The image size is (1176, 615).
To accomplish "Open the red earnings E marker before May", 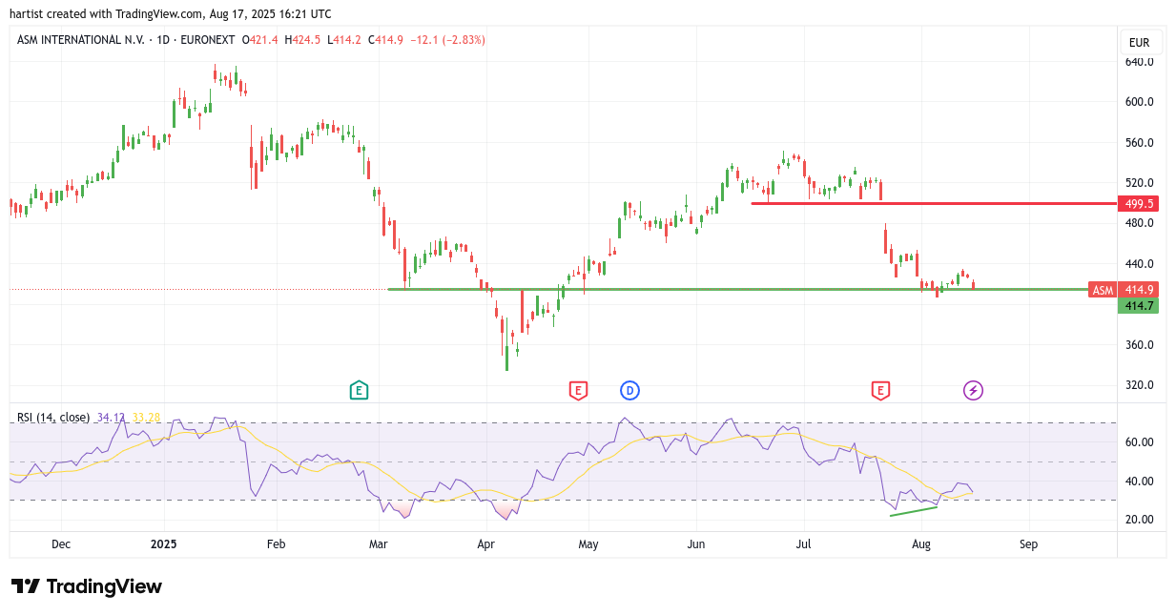I will tap(577, 390).
